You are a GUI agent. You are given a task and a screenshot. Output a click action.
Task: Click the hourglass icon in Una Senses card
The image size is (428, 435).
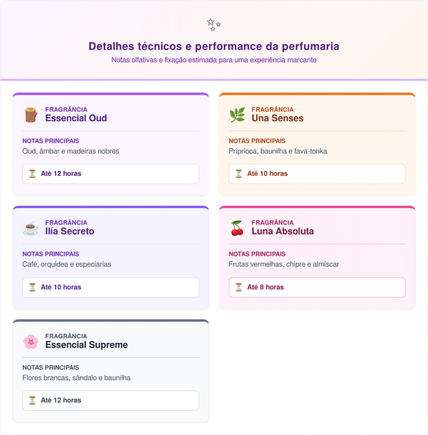(x=239, y=174)
